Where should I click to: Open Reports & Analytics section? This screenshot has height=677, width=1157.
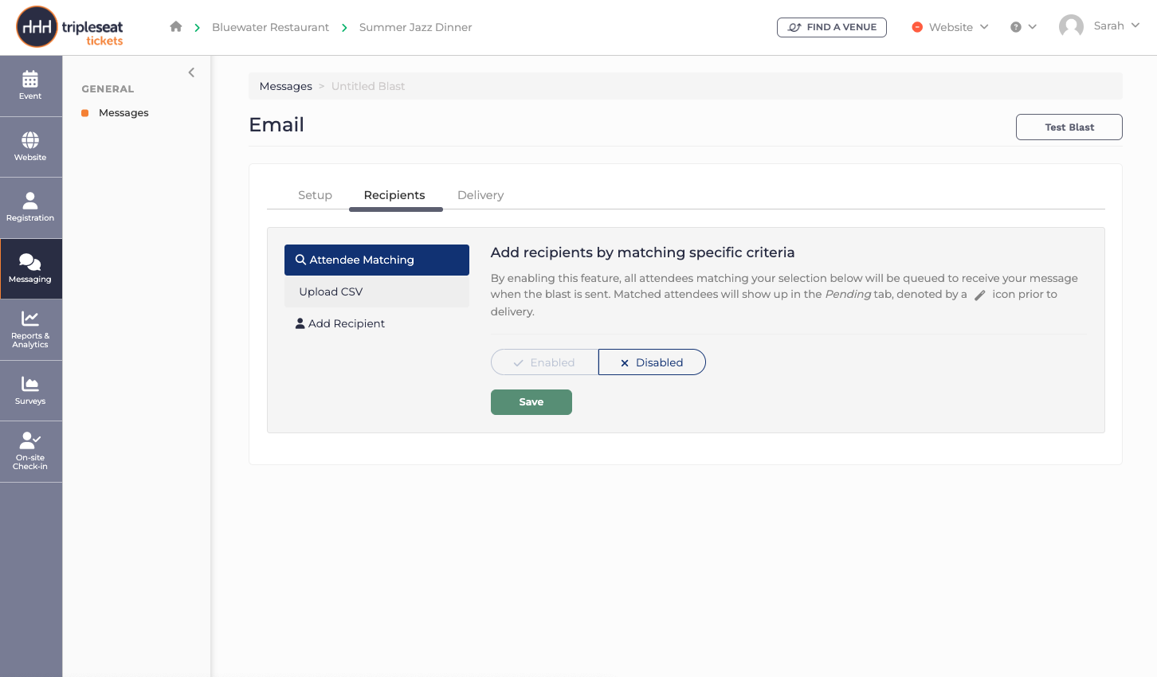pos(30,330)
